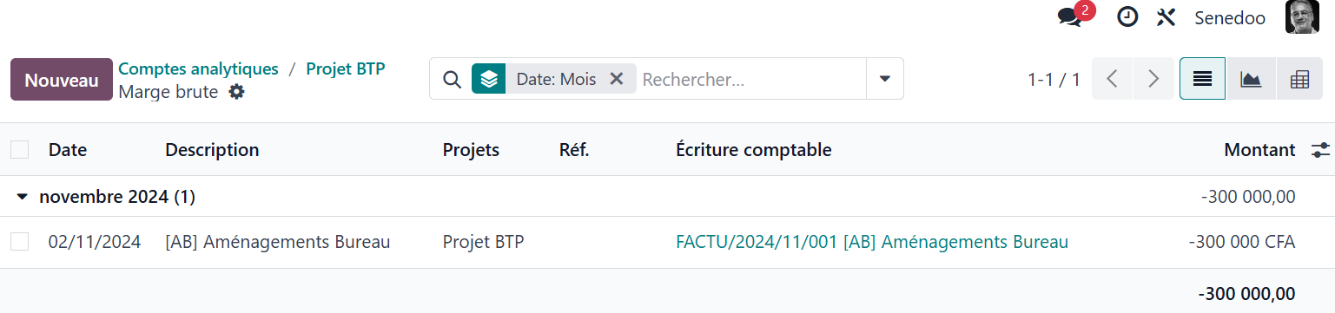Switch to the pivot table view icon
The height and width of the screenshot is (313, 1335).
pos(1299,79)
